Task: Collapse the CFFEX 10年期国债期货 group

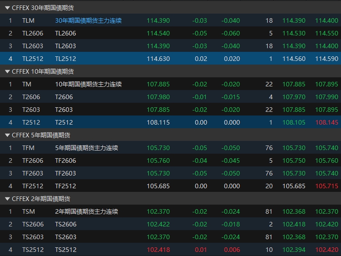Action: (7, 72)
